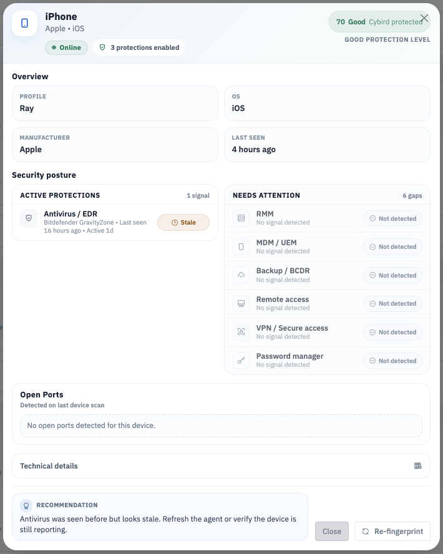Click the Stale status badge for Antivirus

pyautogui.click(x=183, y=222)
